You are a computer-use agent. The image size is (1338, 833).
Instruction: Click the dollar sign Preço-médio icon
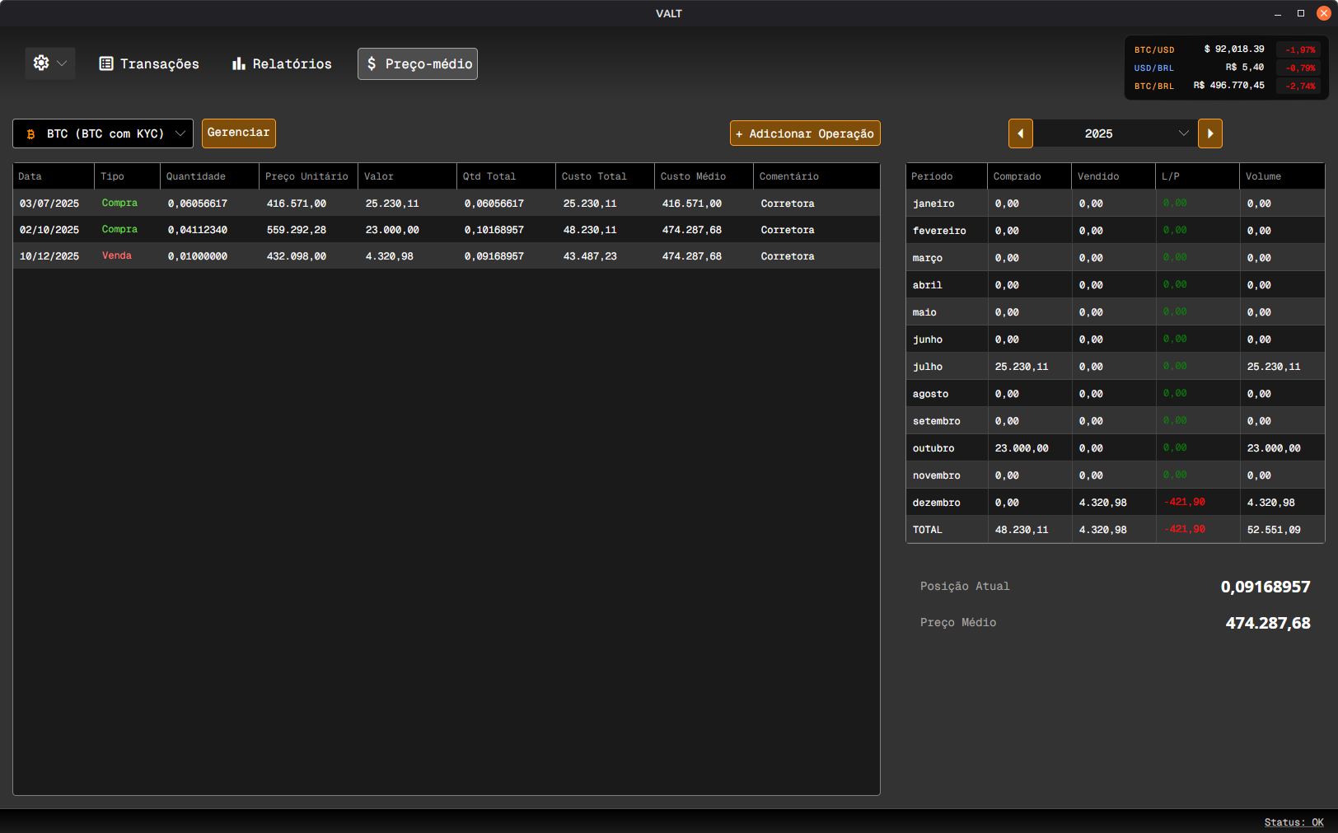coord(372,64)
